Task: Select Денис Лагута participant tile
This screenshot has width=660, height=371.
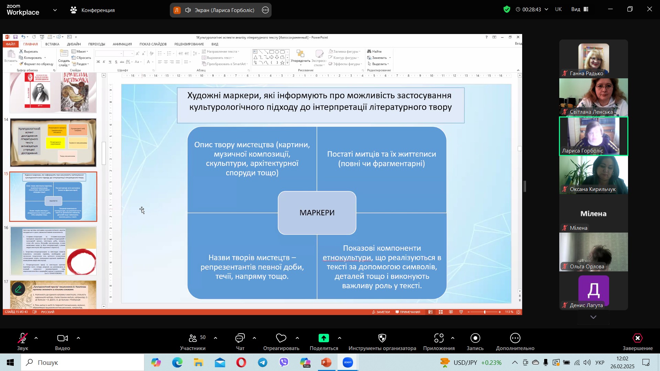Action: pyautogui.click(x=594, y=291)
